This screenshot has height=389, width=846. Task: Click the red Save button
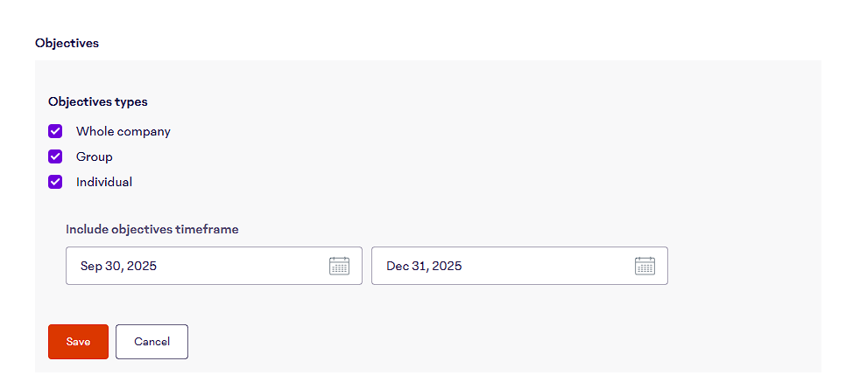[x=78, y=342]
